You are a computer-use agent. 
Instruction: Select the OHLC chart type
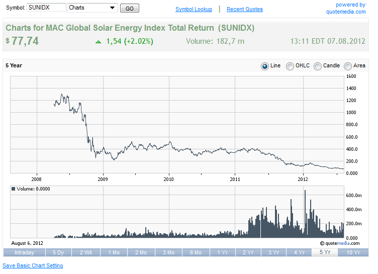click(x=290, y=66)
